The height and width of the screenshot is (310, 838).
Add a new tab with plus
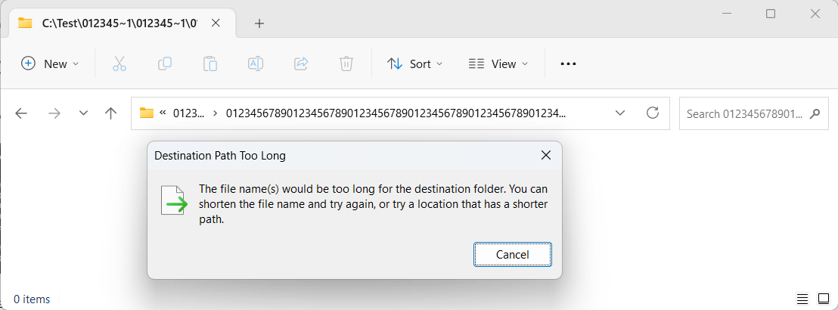click(x=259, y=23)
